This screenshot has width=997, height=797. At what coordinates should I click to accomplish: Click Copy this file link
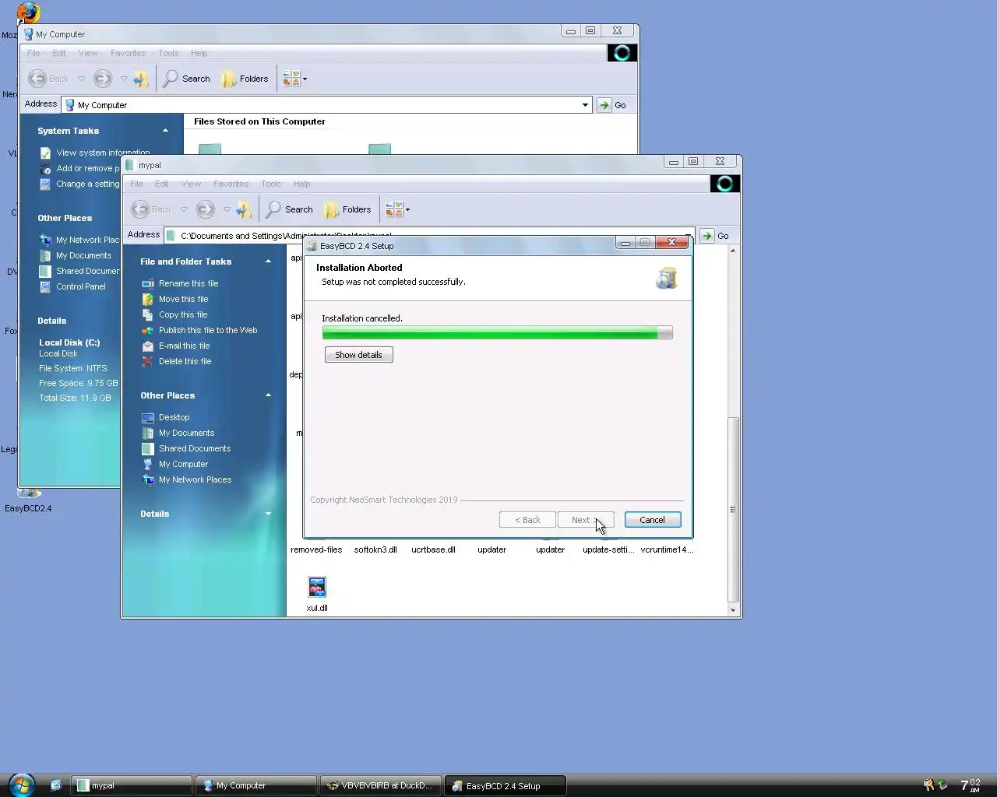(183, 314)
